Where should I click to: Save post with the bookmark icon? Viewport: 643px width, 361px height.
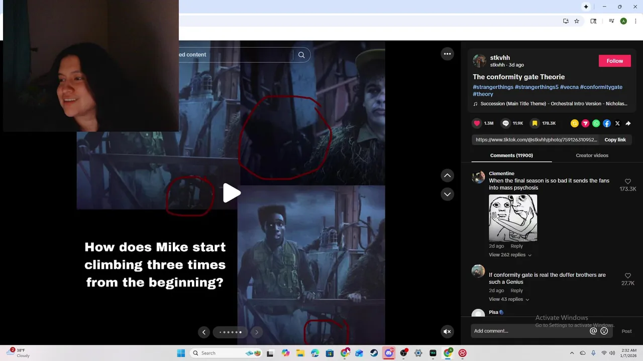(535, 123)
